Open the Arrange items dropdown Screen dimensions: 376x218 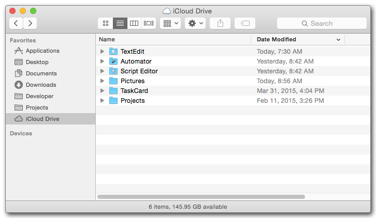(x=170, y=23)
